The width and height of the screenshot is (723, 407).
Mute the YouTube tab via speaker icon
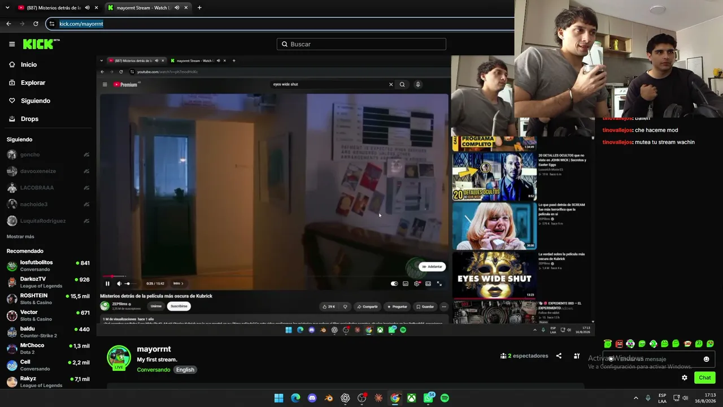point(87,8)
